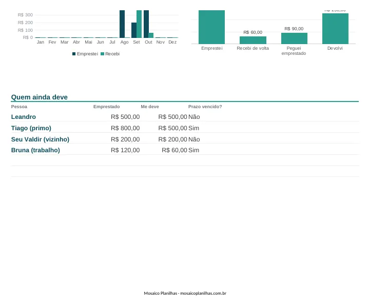The height and width of the screenshot is (306, 369).
Task: Open the Mosaico Planilhas footer link
Action: (185, 293)
